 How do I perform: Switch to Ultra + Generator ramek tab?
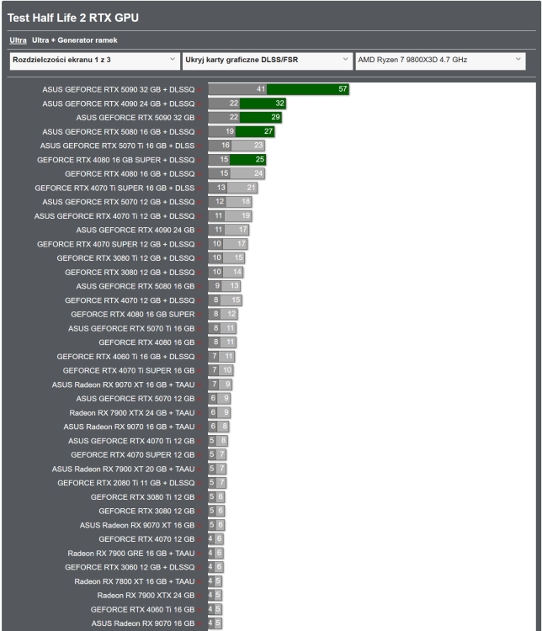tap(75, 40)
